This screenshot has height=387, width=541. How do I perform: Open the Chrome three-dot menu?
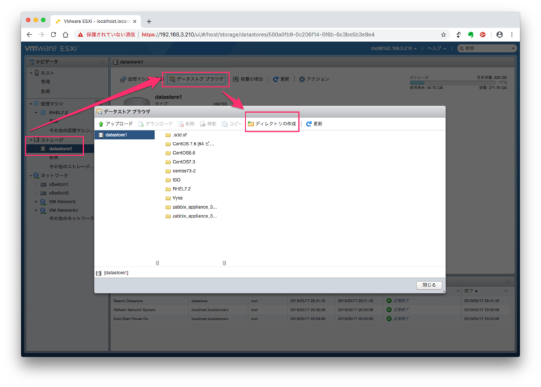pyautogui.click(x=512, y=34)
